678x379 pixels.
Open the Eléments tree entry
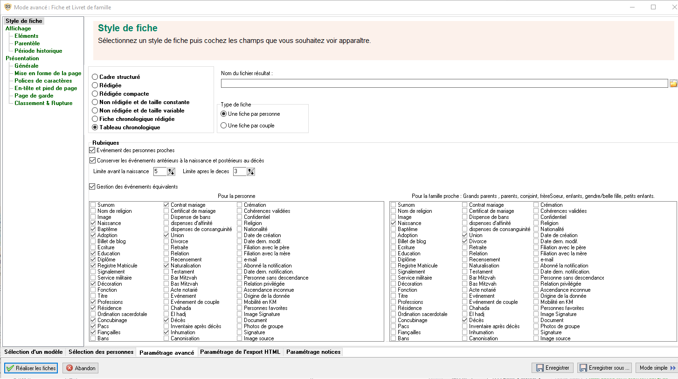[x=26, y=36]
